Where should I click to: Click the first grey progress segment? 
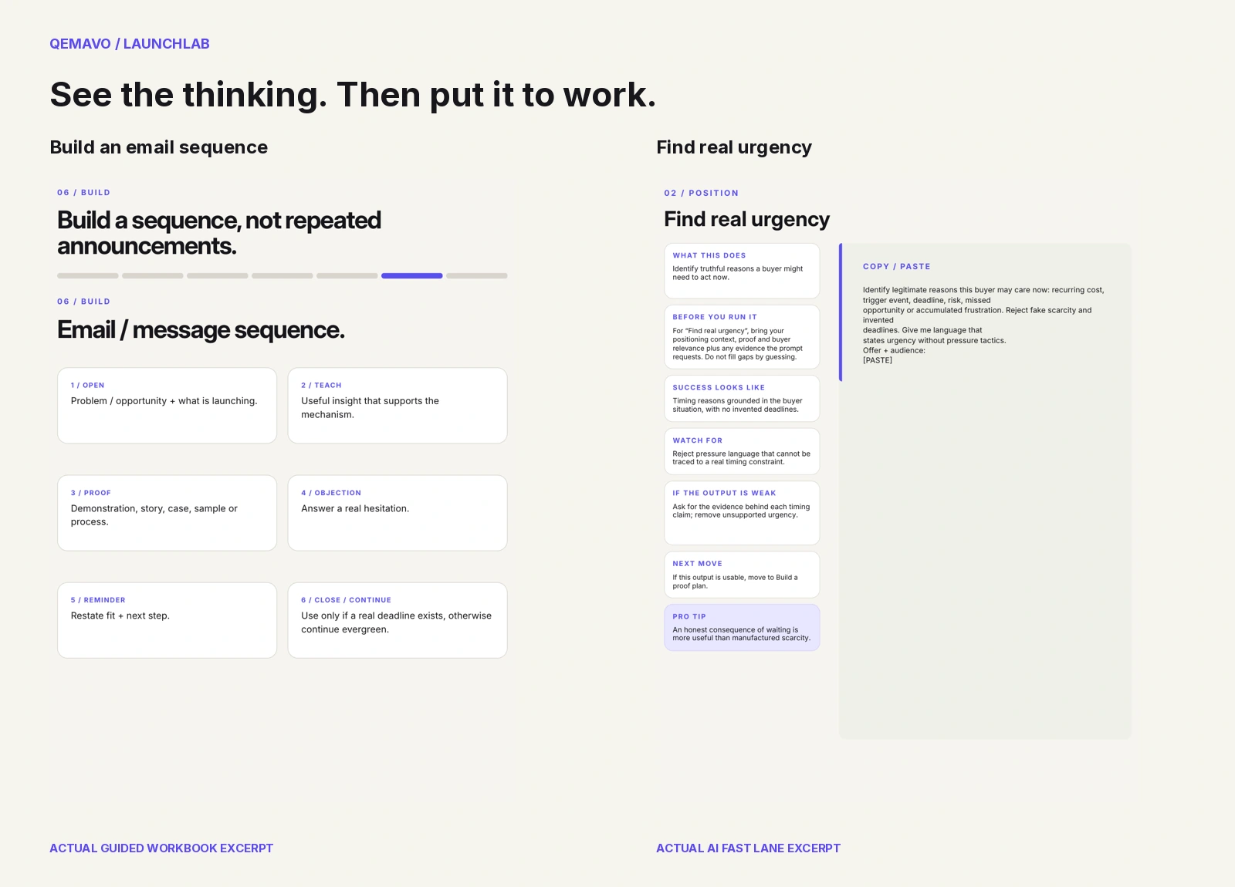point(88,275)
